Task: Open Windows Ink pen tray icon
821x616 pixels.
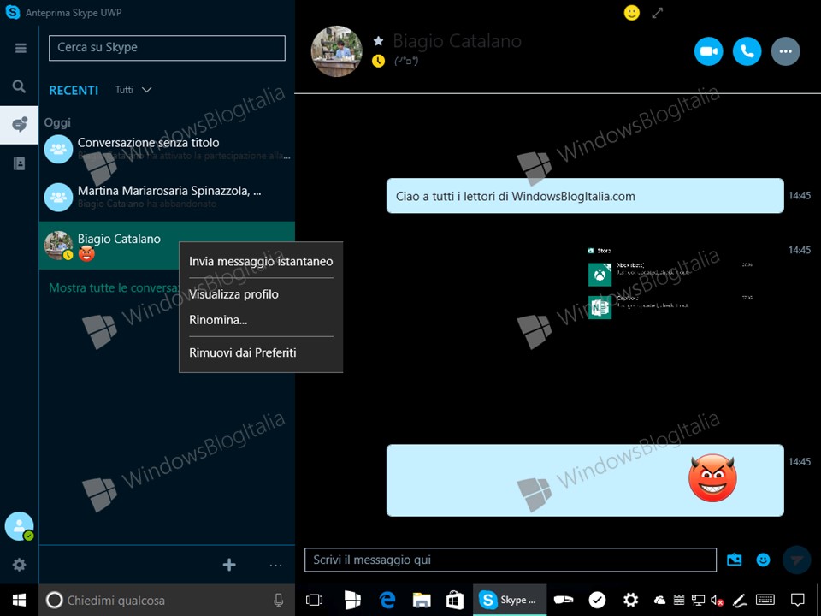Action: point(739,601)
